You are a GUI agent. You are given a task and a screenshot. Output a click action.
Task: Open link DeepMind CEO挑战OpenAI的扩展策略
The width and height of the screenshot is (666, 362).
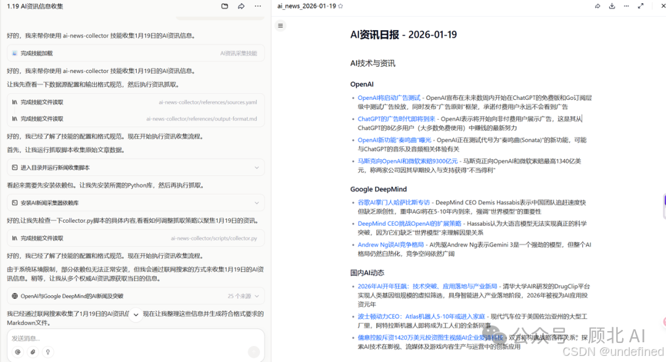[x=409, y=223]
